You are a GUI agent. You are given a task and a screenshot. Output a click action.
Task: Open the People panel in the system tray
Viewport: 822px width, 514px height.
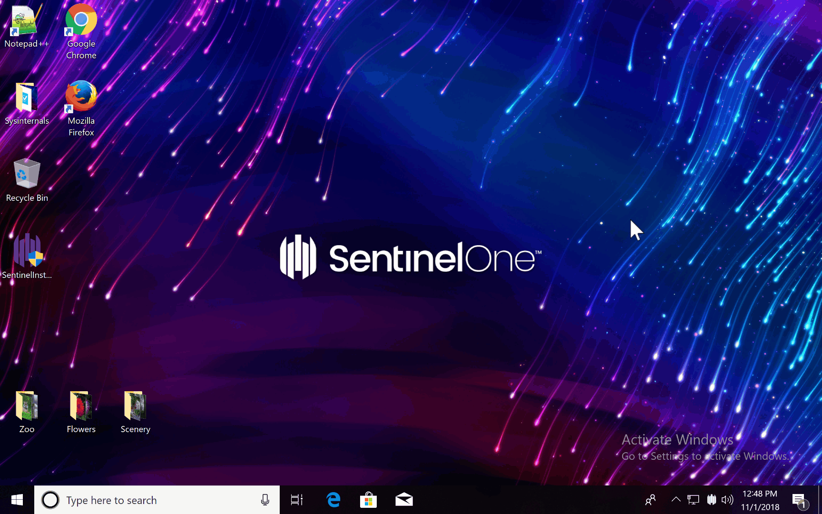pyautogui.click(x=650, y=500)
